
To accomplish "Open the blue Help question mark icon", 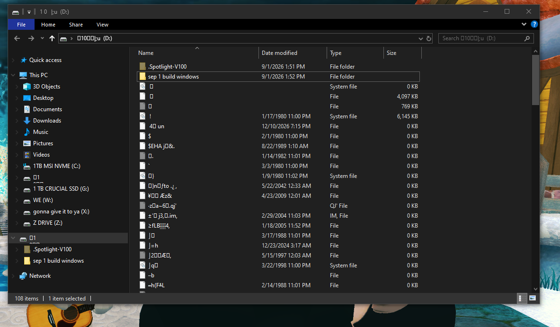I will (534, 24).
